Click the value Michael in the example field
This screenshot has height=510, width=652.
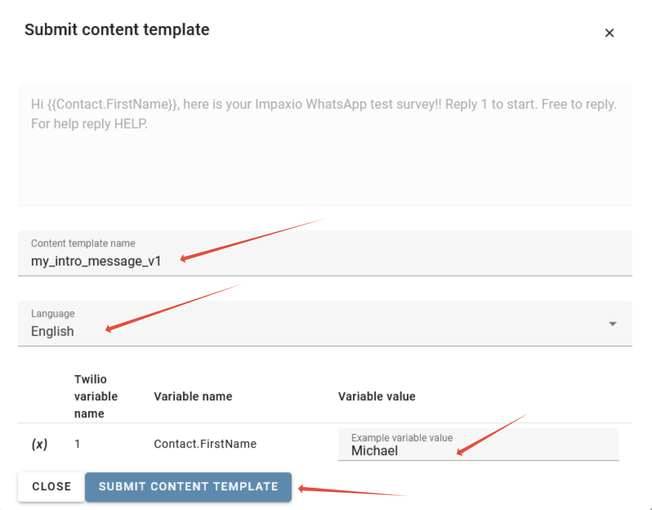374,451
